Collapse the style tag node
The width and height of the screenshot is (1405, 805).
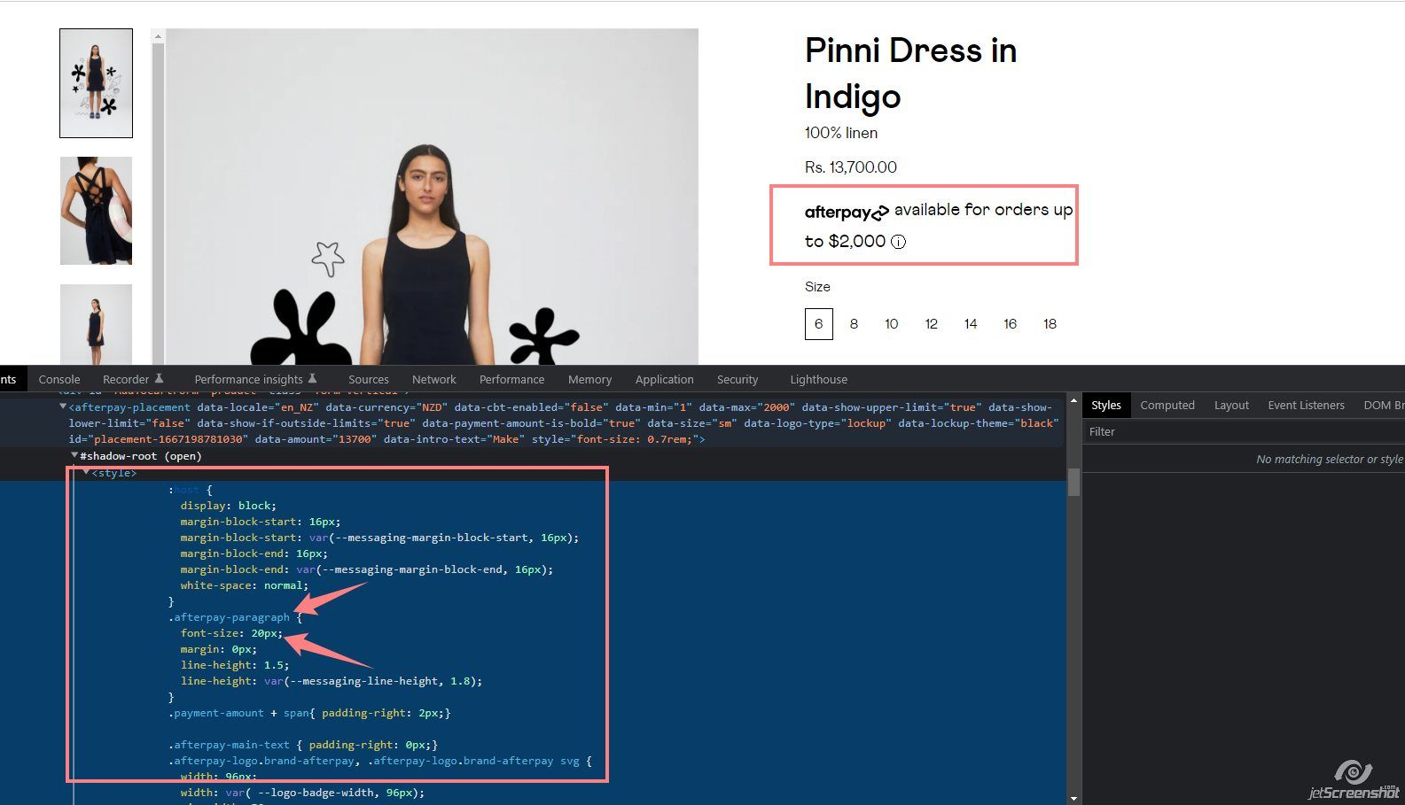click(x=86, y=473)
